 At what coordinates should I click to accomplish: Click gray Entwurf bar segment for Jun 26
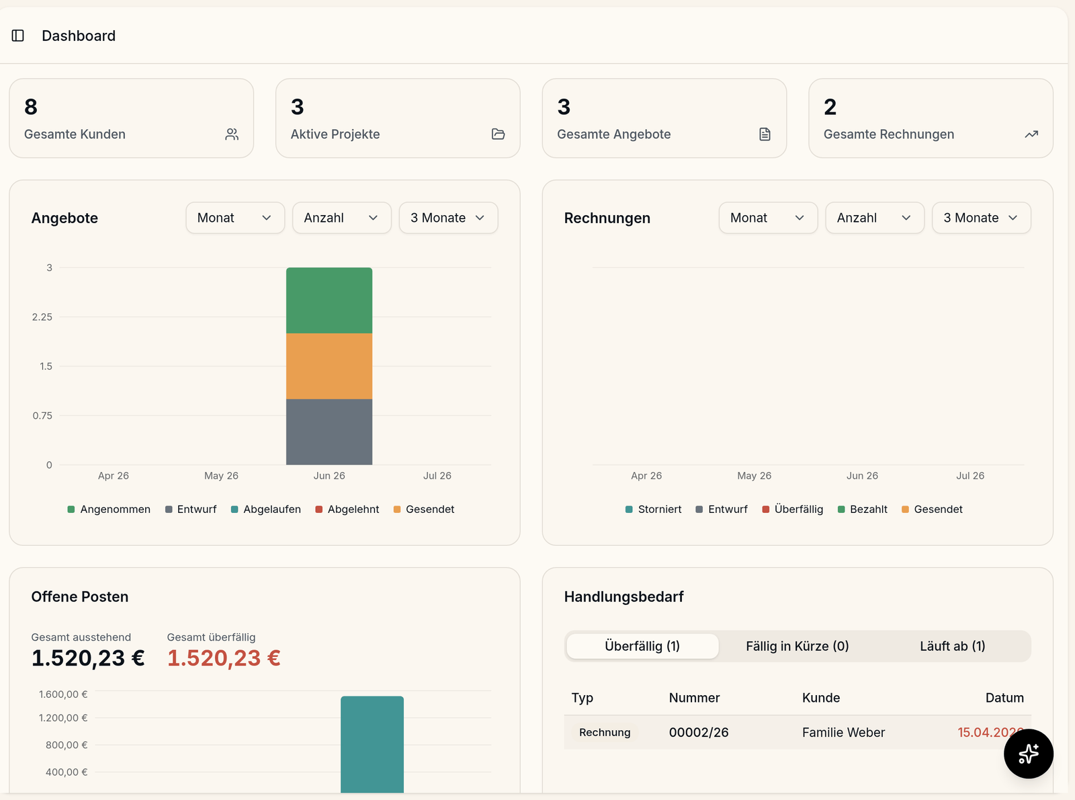329,432
